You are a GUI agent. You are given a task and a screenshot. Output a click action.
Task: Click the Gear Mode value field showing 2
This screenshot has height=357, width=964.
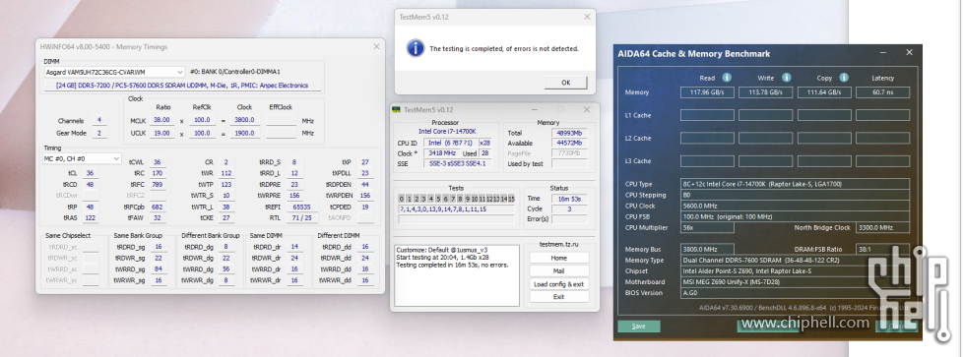coord(98,133)
